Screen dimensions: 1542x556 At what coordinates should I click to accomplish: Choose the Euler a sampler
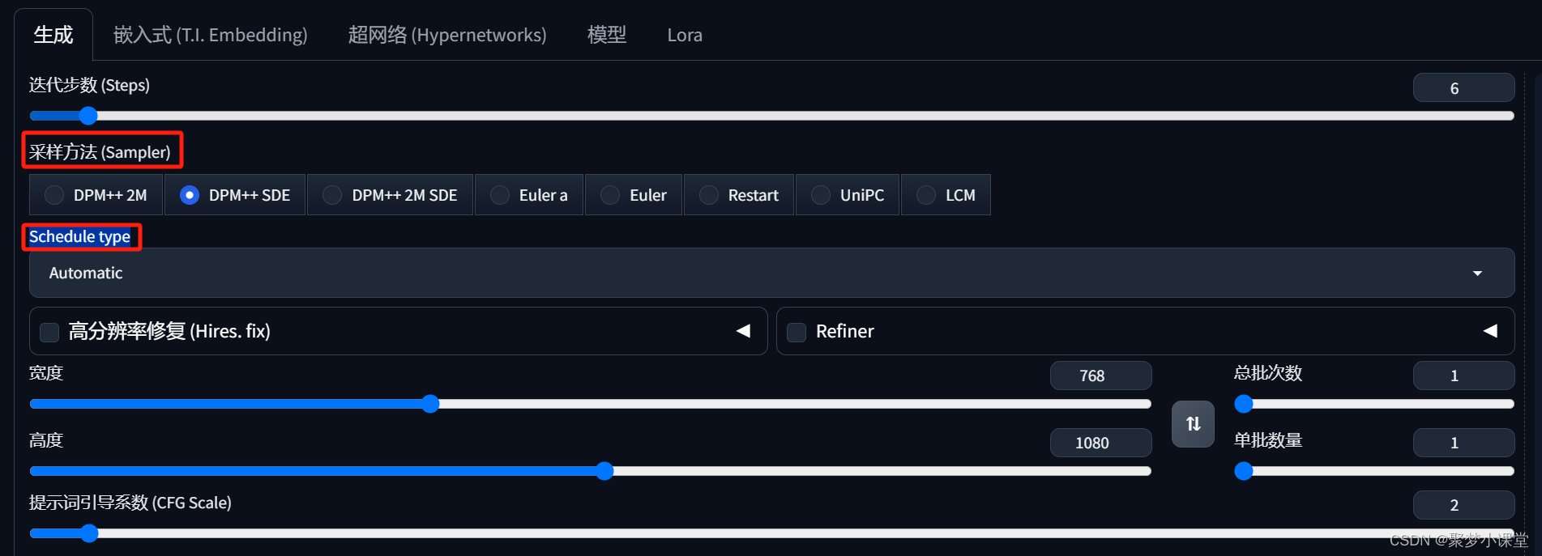click(x=529, y=195)
